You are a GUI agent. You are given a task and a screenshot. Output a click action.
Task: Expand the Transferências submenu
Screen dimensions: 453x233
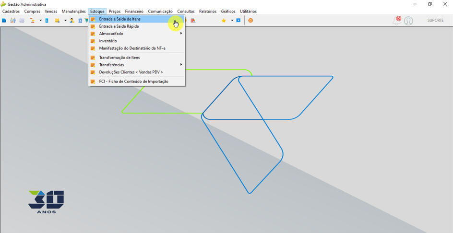(x=137, y=65)
